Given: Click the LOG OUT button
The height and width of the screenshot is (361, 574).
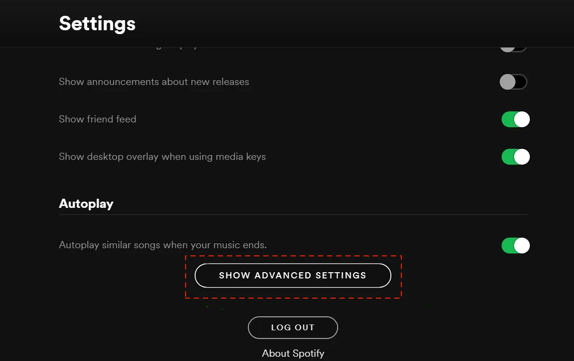Looking at the screenshot, I should (293, 327).
